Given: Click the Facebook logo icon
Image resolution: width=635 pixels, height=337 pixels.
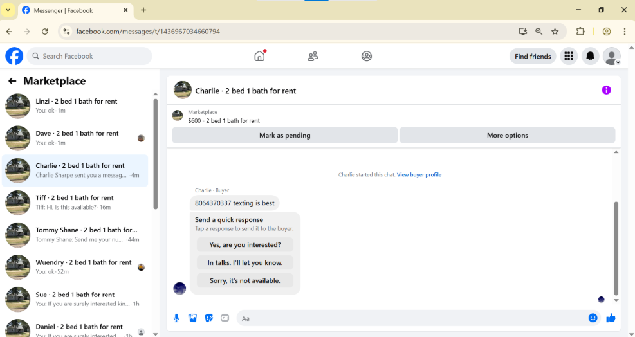Looking at the screenshot, I should tap(14, 56).
